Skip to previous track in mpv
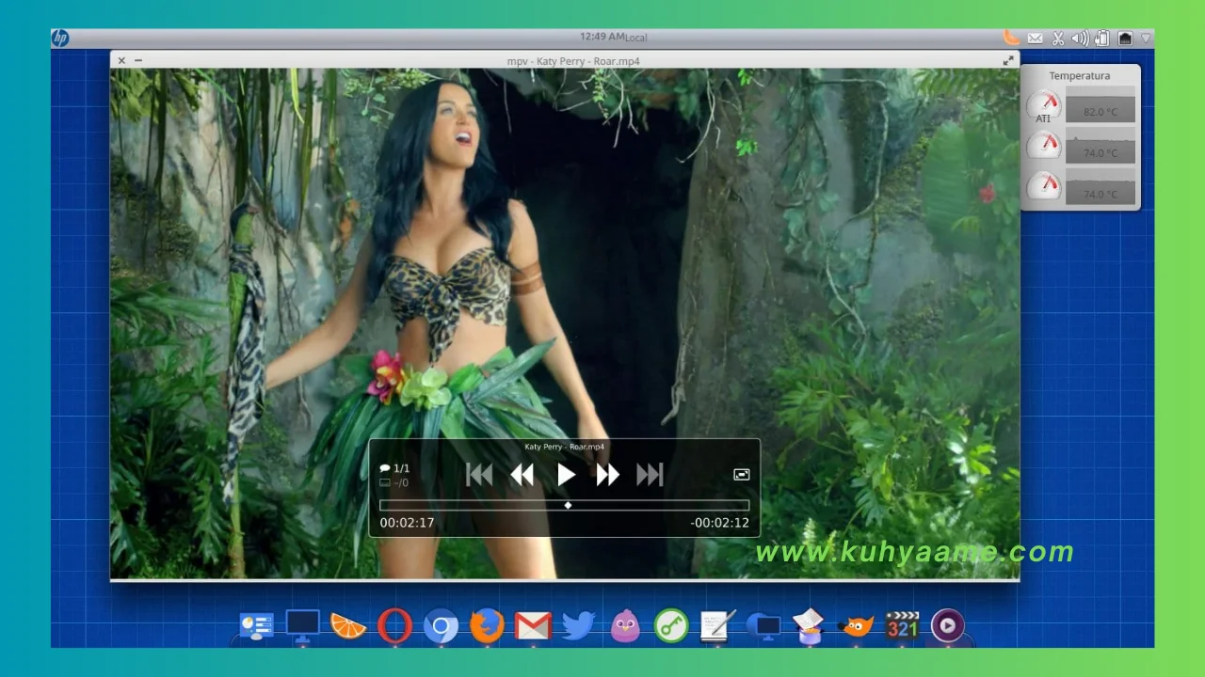1205x677 pixels. (479, 475)
